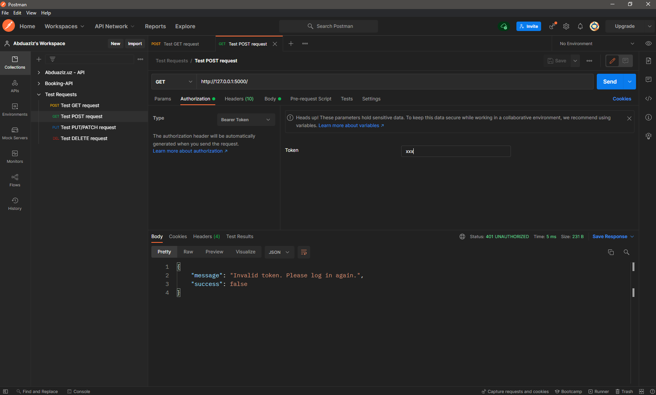Open the settings gear icon
The height and width of the screenshot is (395, 656).
[566, 26]
